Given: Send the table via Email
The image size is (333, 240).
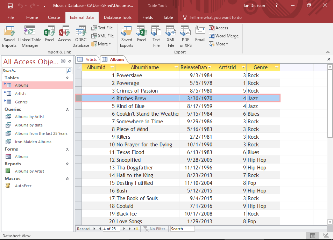Looking at the screenshot, I should pos(200,35).
